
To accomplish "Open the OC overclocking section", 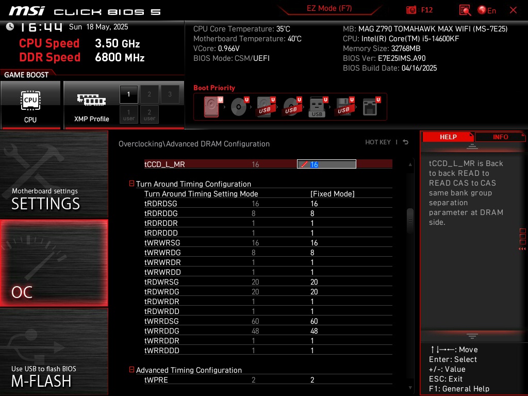I will coord(54,263).
